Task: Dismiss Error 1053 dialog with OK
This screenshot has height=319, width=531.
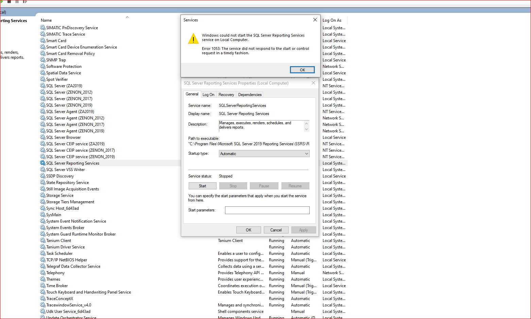Action: tap(302, 70)
